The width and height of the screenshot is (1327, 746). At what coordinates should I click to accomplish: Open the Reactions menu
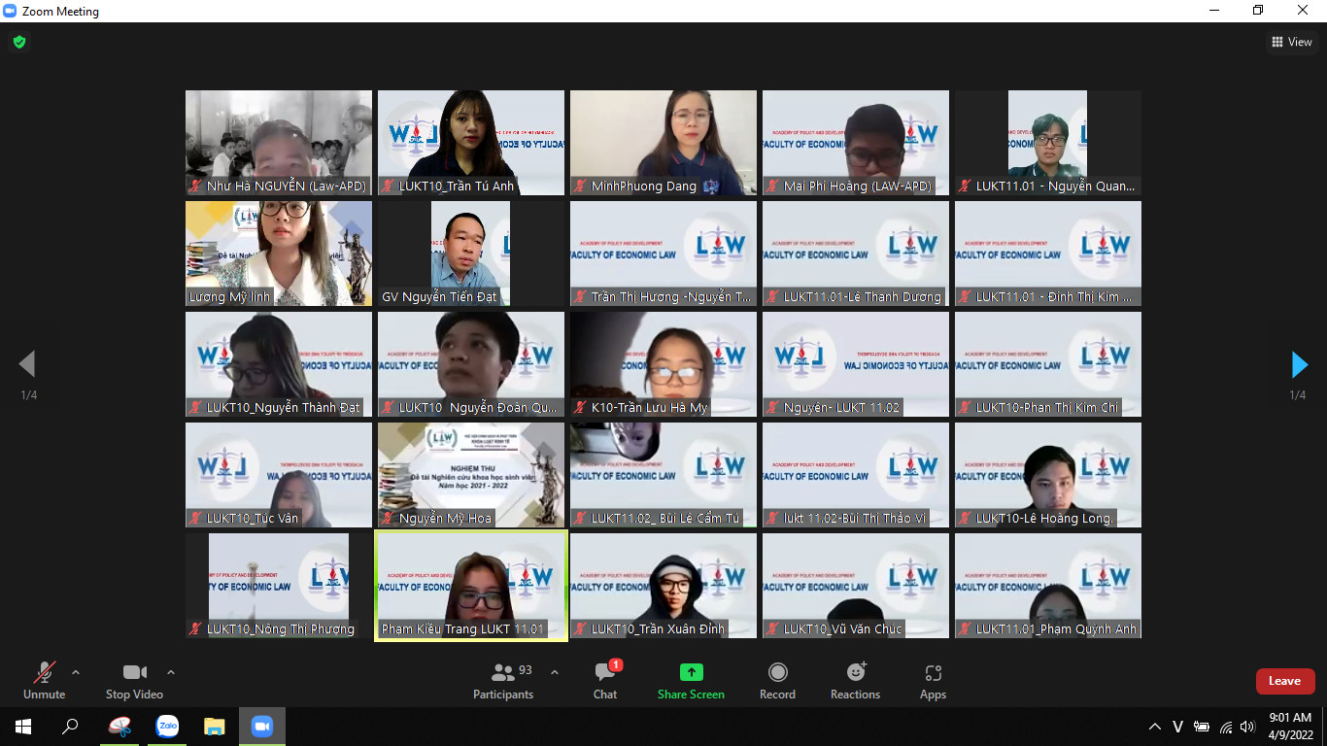(855, 680)
